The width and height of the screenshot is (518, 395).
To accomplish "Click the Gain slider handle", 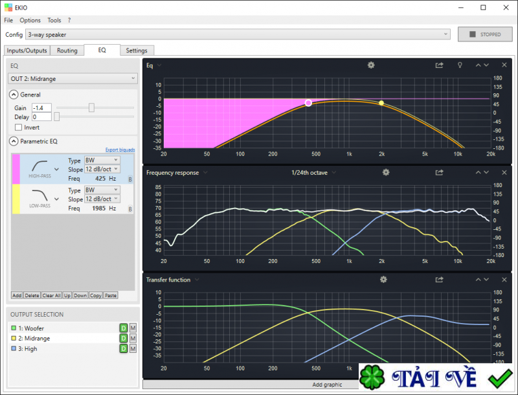I will [x=91, y=107].
